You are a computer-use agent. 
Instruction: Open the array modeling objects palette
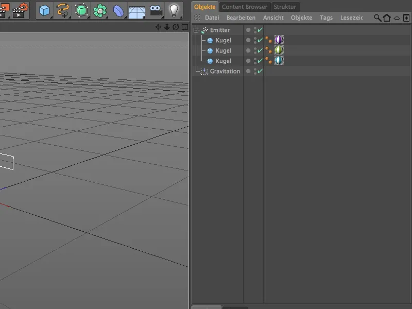100,10
